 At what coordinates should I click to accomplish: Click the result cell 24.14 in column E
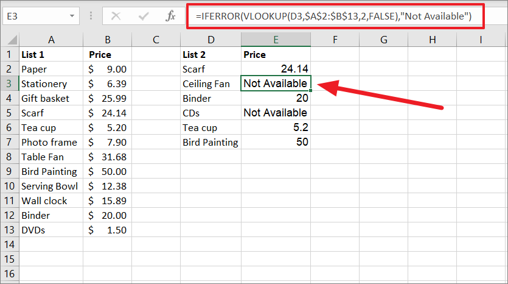276,69
